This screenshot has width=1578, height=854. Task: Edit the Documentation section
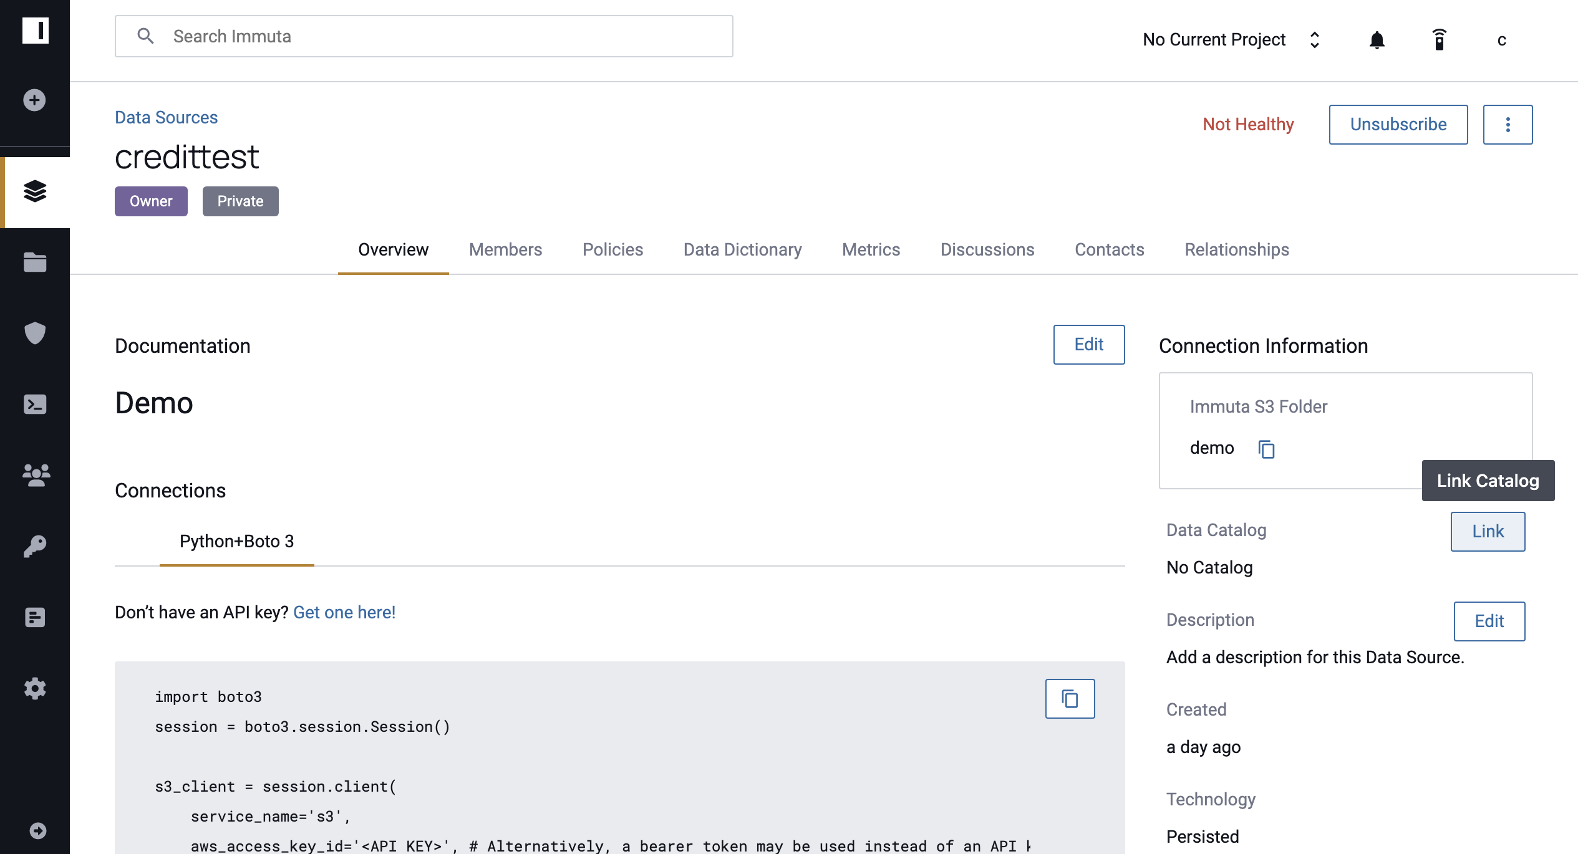tap(1088, 345)
